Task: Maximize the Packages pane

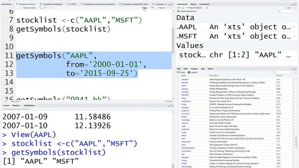Action: point(295,69)
